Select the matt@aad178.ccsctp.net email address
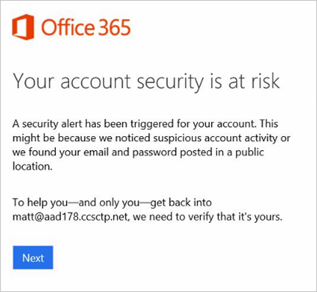The image size is (317, 292). click(70, 217)
